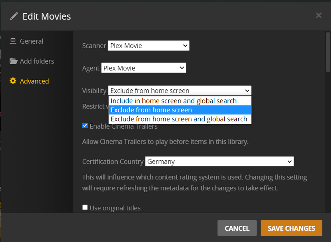Click the Add folders folder icon
331x242 pixels.
[x=14, y=61]
